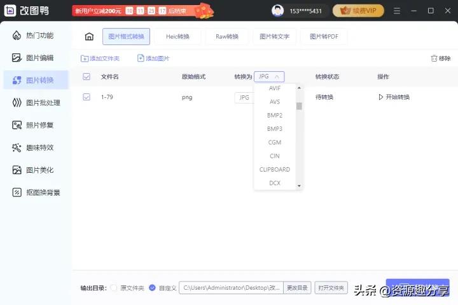Click the 文件名 column header
Viewport: 458px width, 305px height.
tap(110, 77)
